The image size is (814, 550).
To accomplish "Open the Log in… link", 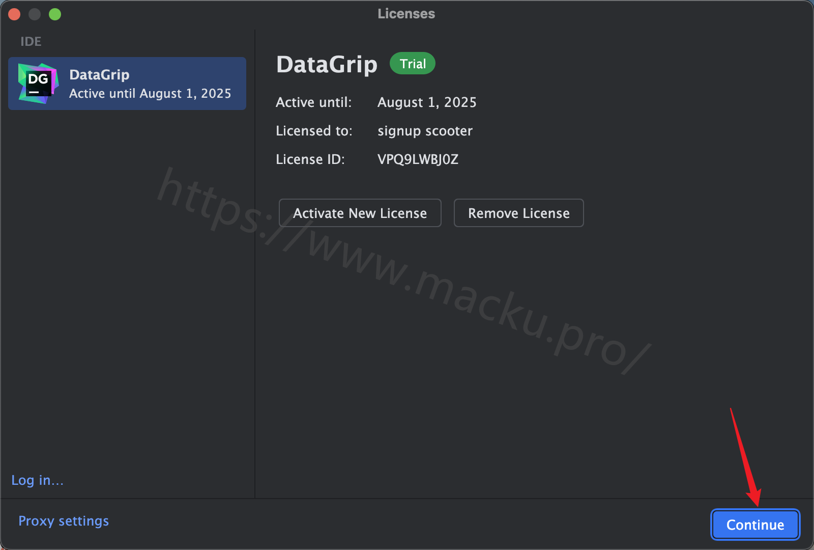I will 38,480.
